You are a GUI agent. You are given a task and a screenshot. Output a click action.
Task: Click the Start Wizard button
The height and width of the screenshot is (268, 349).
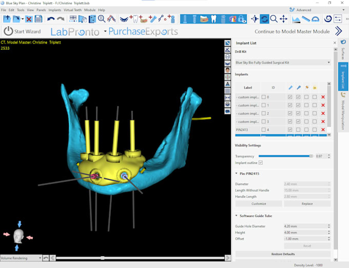pyautogui.click(x=23, y=31)
